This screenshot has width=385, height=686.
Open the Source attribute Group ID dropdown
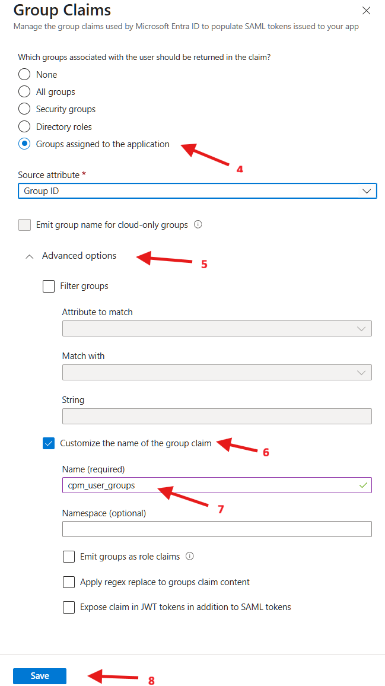[198, 191]
